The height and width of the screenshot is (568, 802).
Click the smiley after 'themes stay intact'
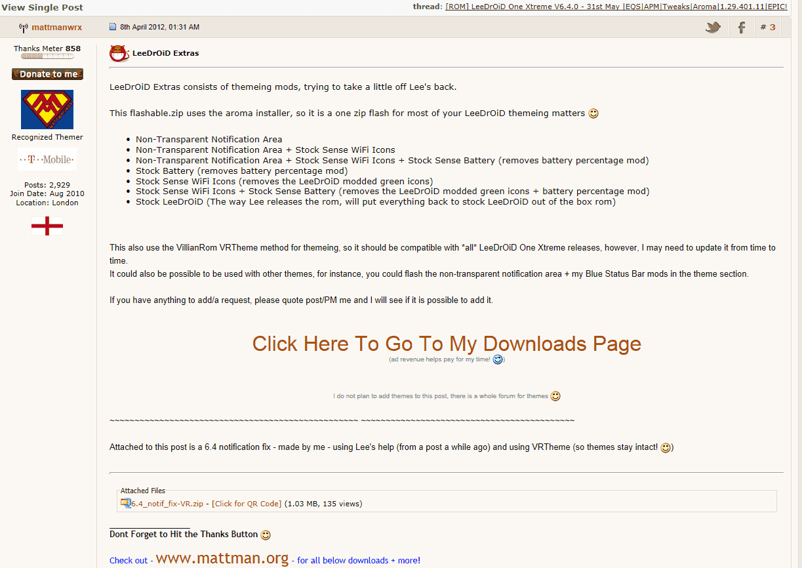tap(666, 448)
